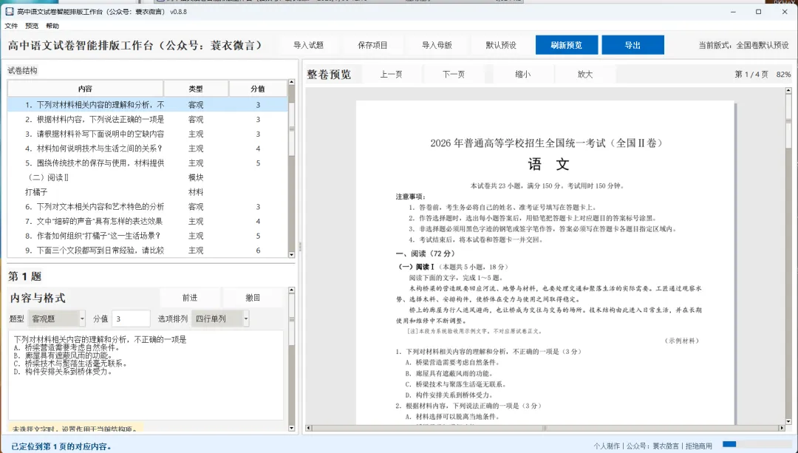Viewport: 798px width, 453px height.
Task: Select row 1 下列对材料相关内容的理解和分析
Action: pos(148,105)
